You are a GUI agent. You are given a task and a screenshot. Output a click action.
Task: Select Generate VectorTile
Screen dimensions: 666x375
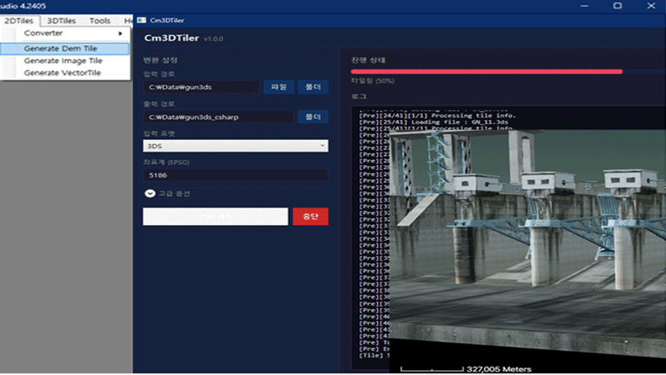tap(66, 72)
